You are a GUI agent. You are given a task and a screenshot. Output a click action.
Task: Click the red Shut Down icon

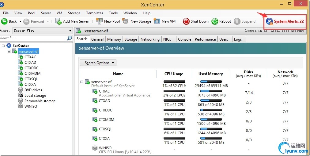point(186,21)
